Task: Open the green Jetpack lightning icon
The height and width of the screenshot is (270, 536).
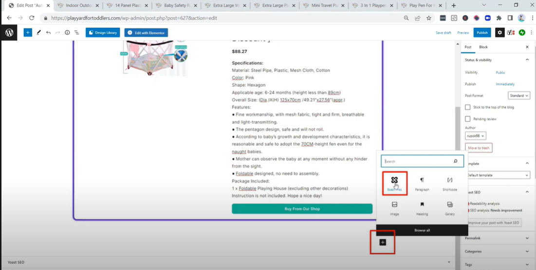Action: [522, 33]
